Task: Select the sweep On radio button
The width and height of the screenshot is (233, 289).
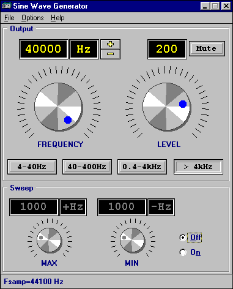Action: pyautogui.click(x=183, y=252)
